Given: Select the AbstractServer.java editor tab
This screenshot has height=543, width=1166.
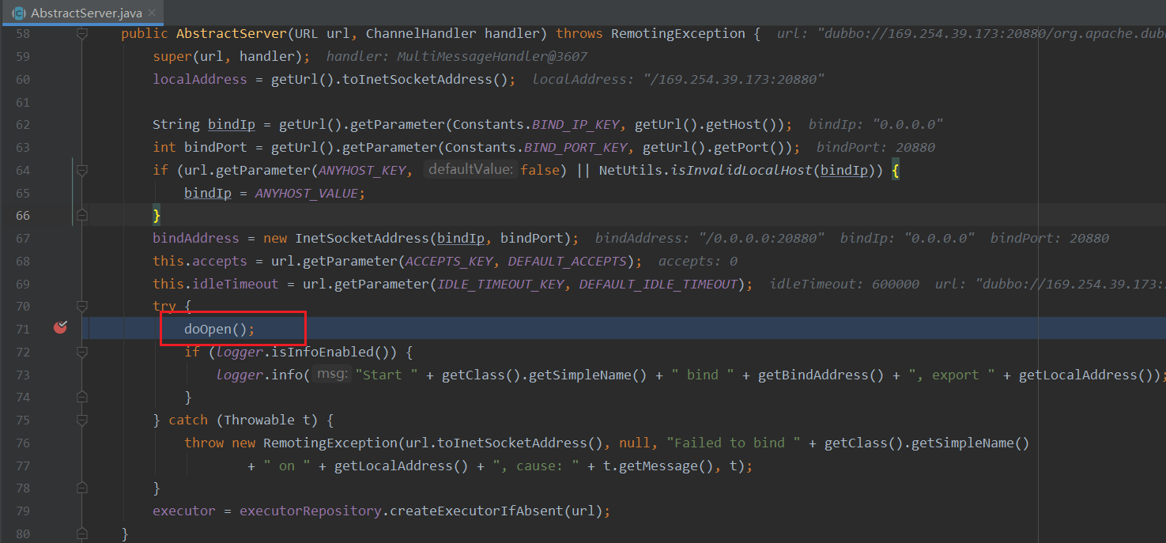Looking at the screenshot, I should (85, 13).
